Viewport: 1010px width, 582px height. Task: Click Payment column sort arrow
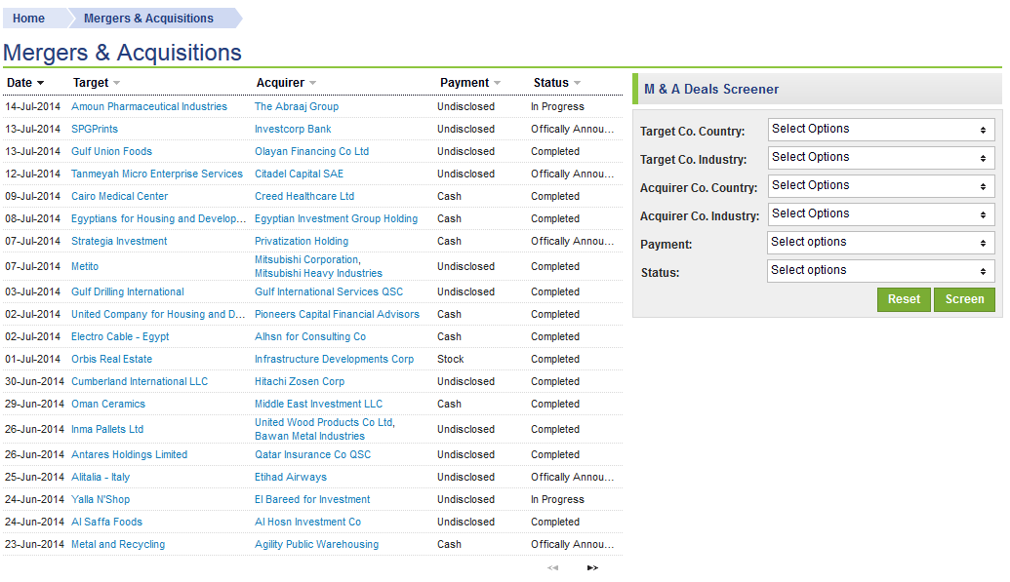click(x=498, y=83)
